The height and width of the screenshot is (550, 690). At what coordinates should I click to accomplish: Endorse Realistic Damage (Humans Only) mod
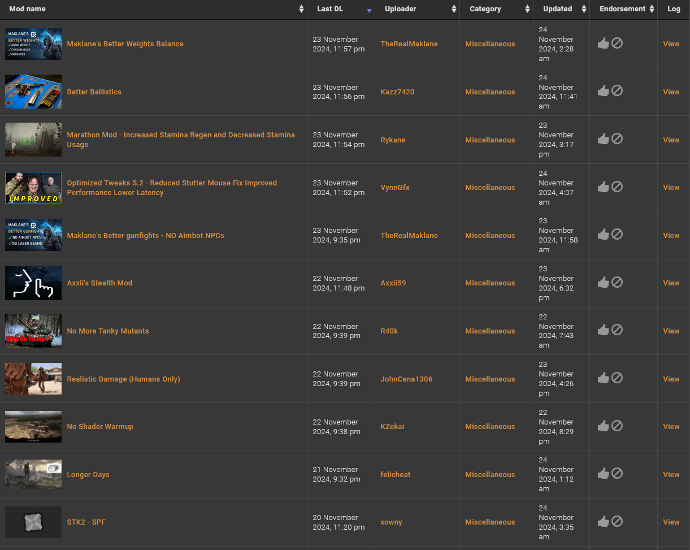point(603,378)
